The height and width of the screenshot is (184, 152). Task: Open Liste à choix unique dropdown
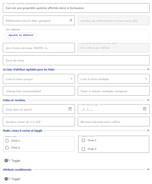(39, 79)
